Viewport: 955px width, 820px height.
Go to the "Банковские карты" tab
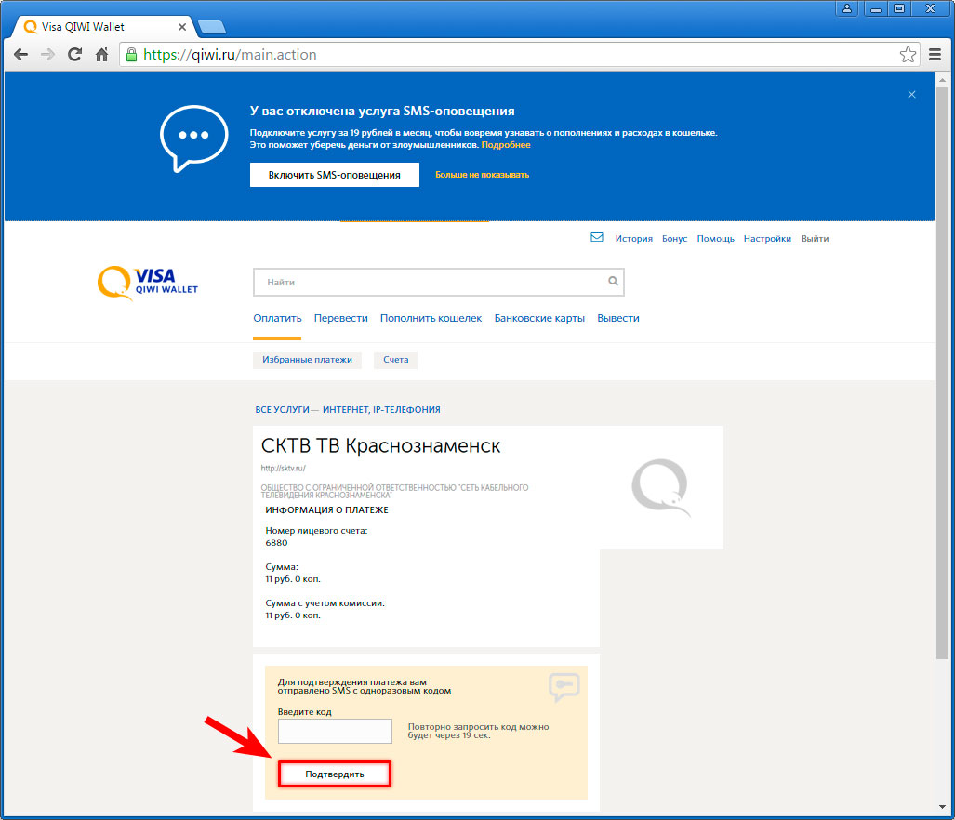click(x=539, y=318)
